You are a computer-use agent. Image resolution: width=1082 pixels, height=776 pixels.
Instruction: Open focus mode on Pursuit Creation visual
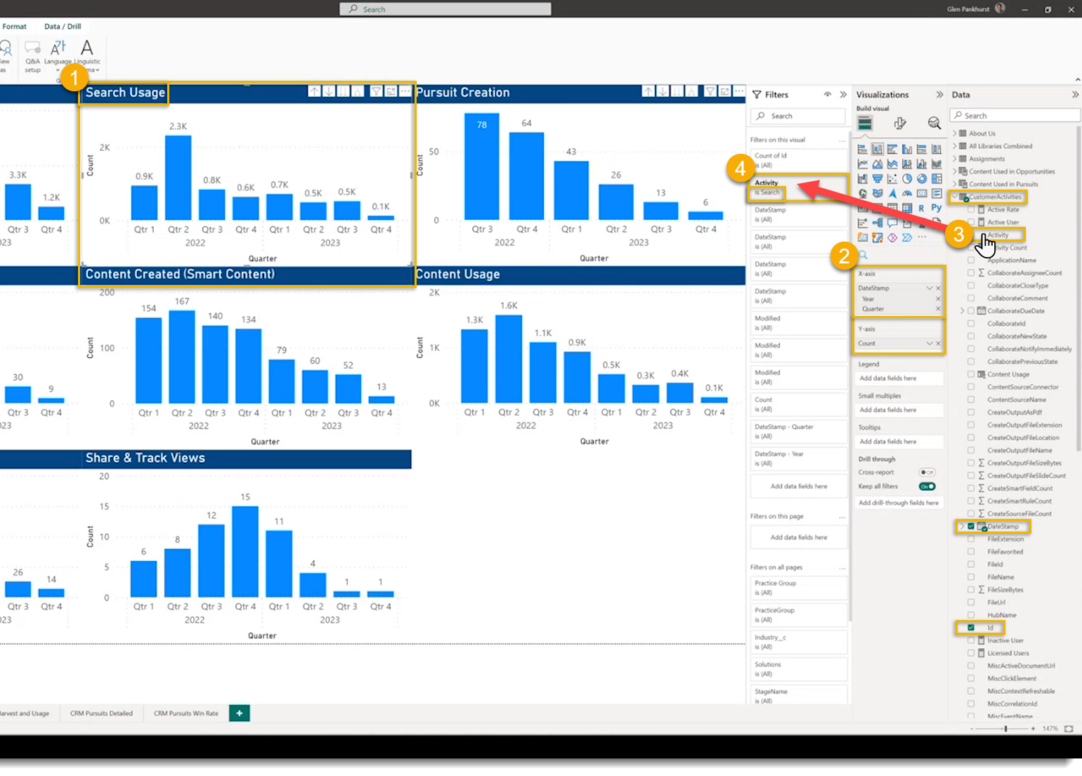point(724,92)
